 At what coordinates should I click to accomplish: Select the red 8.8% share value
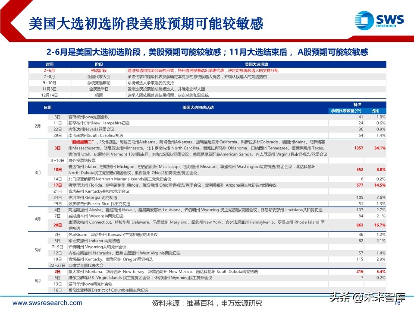tap(381, 170)
